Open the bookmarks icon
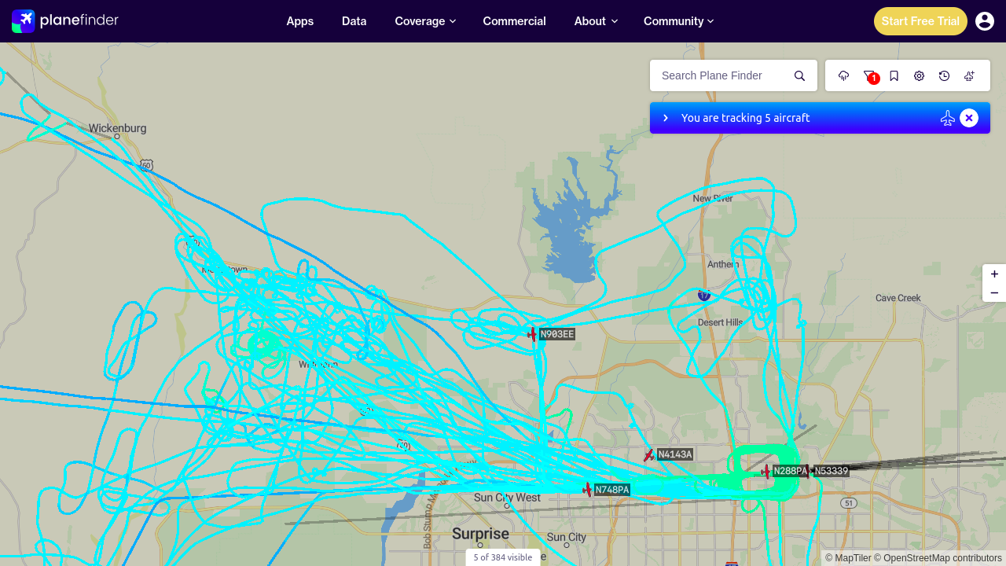 coord(894,75)
